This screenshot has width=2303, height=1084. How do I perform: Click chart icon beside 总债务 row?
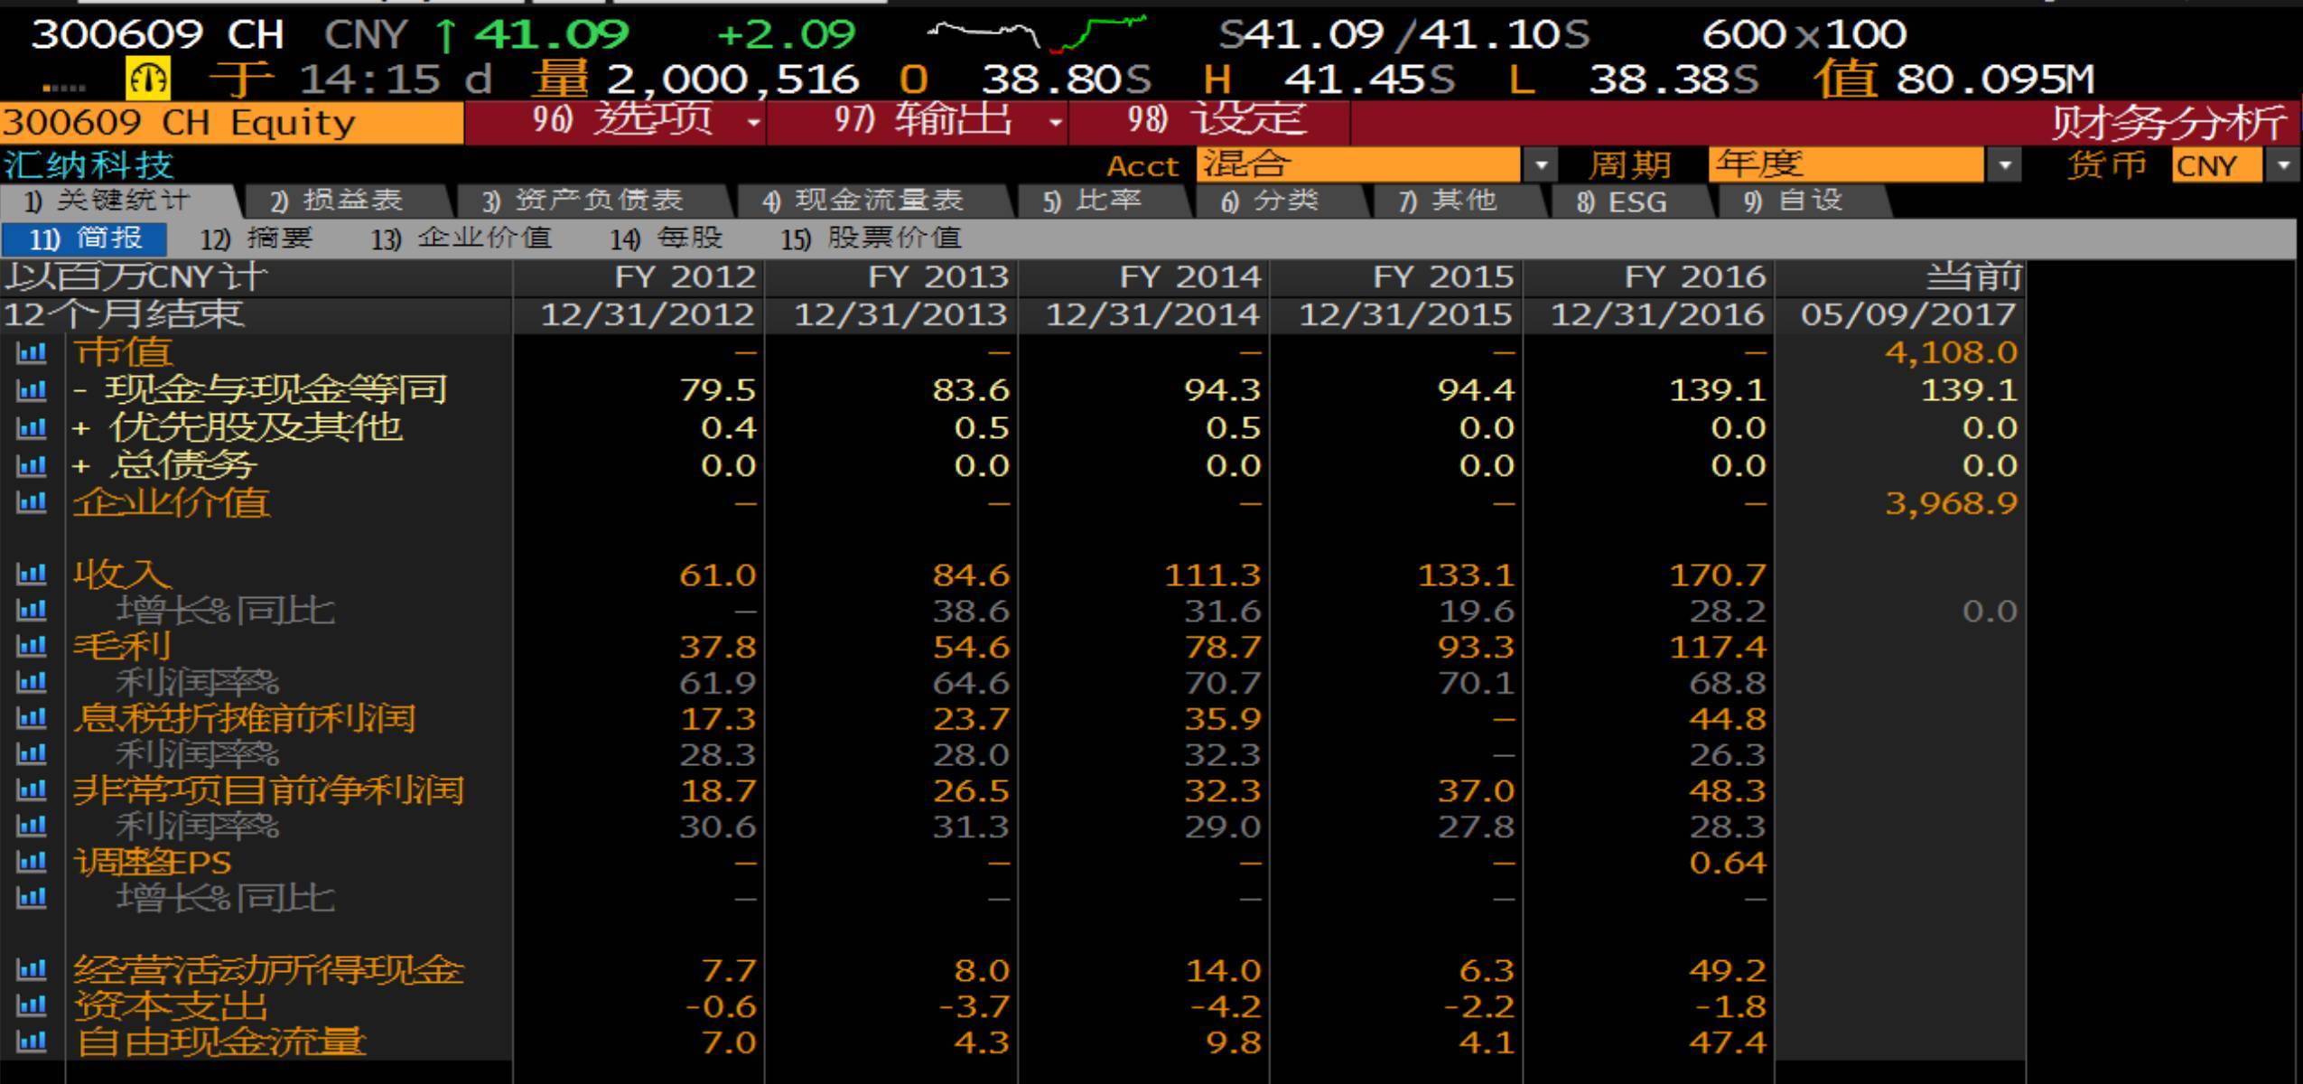(x=32, y=465)
